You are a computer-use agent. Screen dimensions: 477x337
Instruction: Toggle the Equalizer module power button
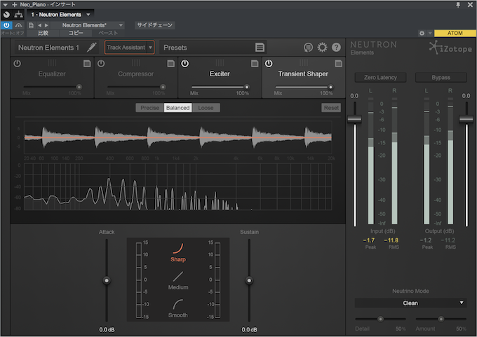(x=18, y=64)
